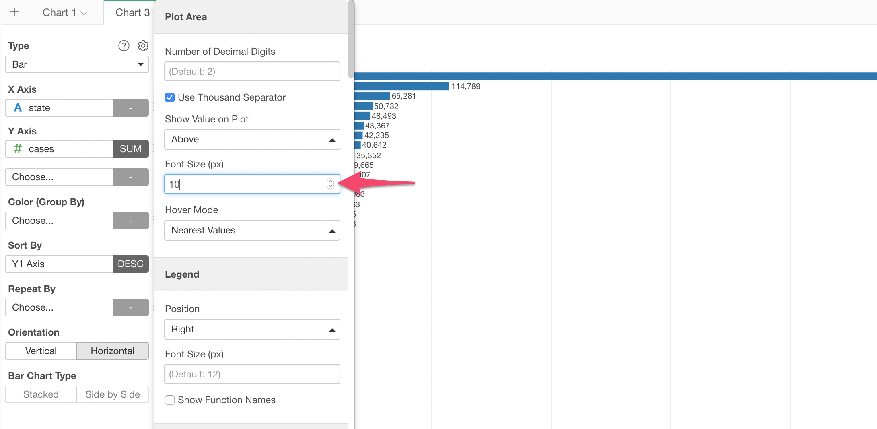Open the chart Type help icon
Viewport: 877px width, 429px height.
tap(124, 46)
